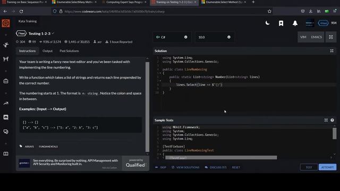
Task: Toggle dark mode with moon icon
Action: coord(268,23)
